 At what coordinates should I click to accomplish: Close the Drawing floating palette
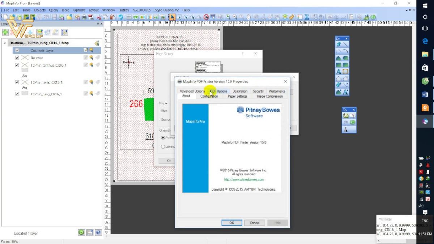pos(346,39)
